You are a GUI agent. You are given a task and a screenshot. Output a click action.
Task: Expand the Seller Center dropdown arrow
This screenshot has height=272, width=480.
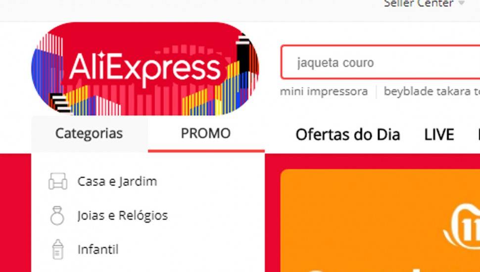tap(461, 3)
